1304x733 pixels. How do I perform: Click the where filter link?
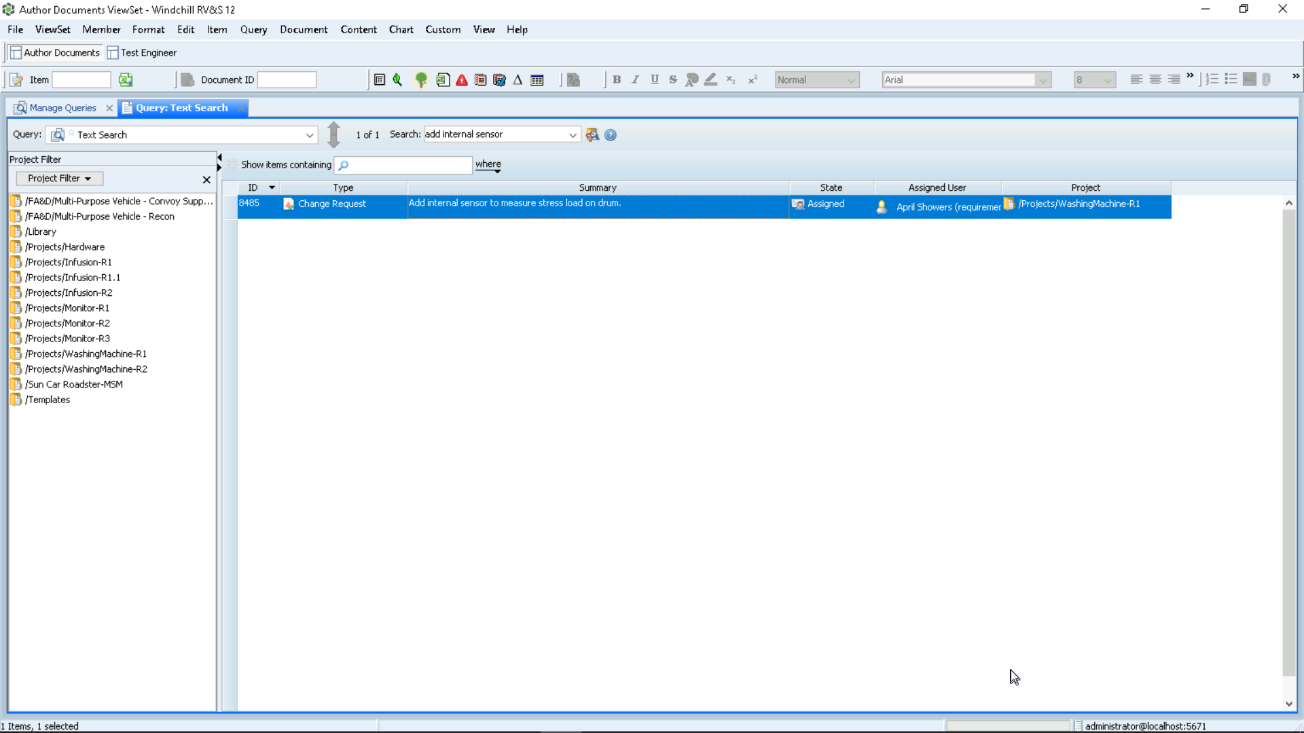(x=488, y=164)
